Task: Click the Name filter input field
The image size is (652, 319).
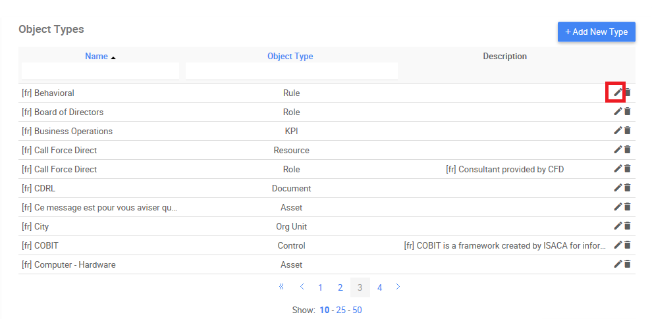Action: click(100, 71)
